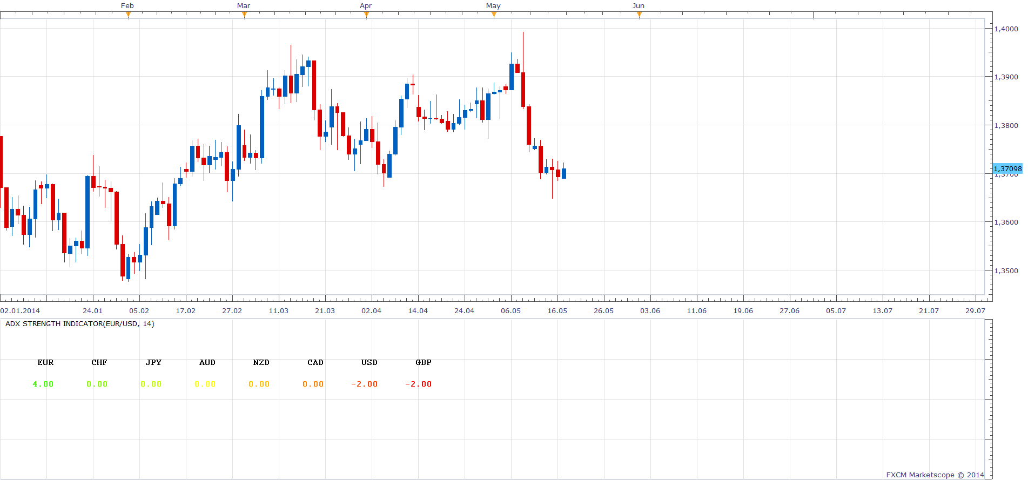1028x480 pixels.
Task: Click the Jun month marker triangle
Action: [640, 15]
